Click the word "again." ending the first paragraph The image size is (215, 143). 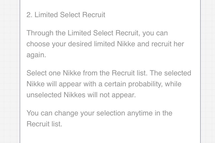click(x=36, y=55)
